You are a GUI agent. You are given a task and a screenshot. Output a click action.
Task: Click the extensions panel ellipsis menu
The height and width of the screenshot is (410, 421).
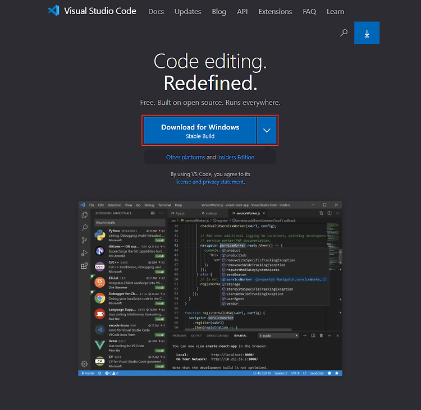click(x=161, y=213)
